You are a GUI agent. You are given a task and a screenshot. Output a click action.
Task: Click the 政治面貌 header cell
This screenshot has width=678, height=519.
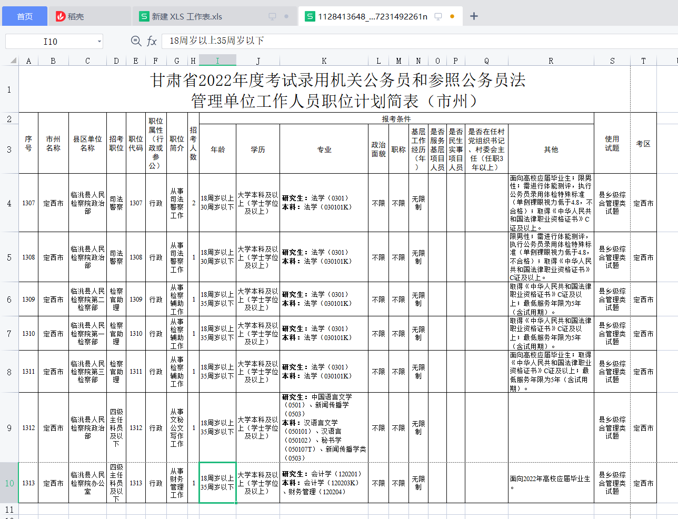[x=378, y=149]
